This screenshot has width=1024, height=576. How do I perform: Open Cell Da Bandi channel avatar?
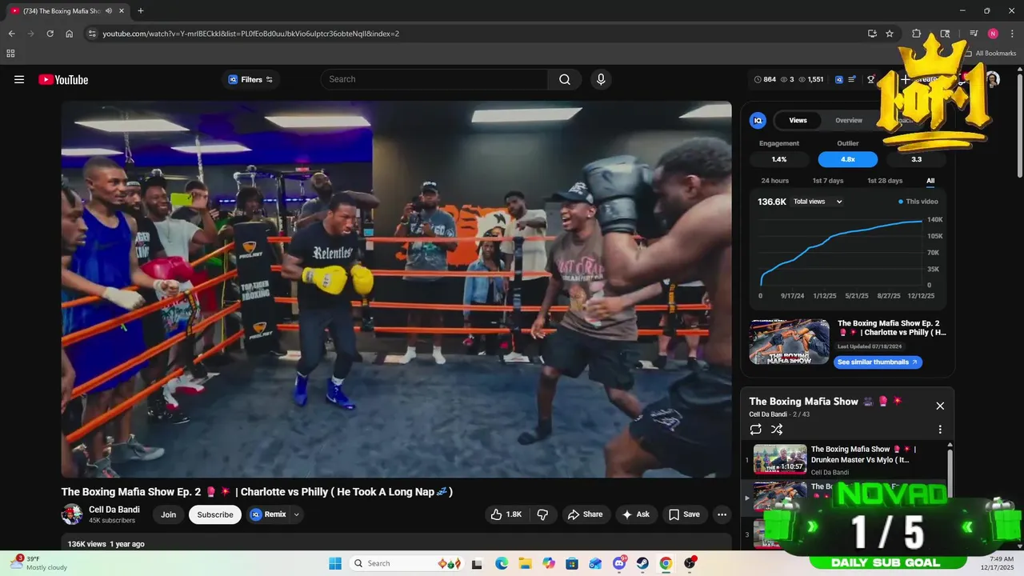coord(72,514)
